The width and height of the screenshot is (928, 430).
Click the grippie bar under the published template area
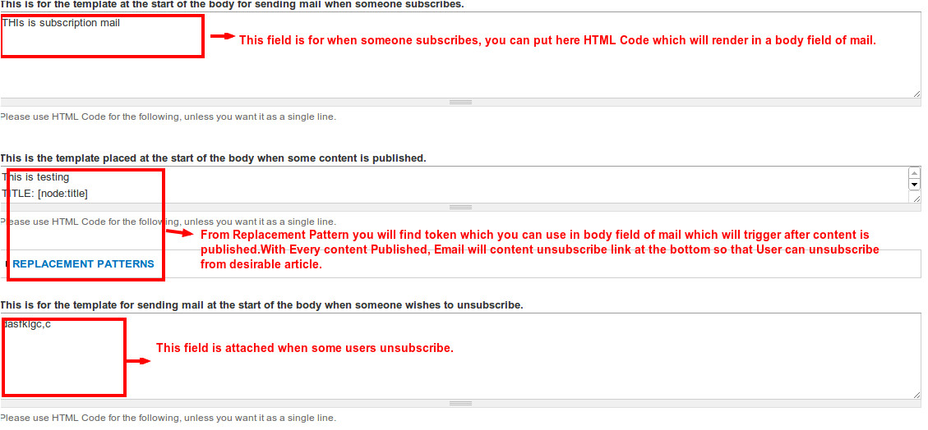[x=460, y=208]
